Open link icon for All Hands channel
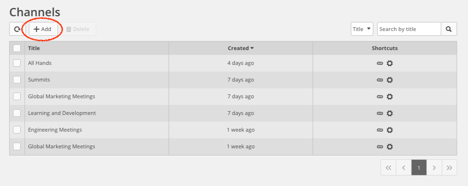 click(x=379, y=63)
